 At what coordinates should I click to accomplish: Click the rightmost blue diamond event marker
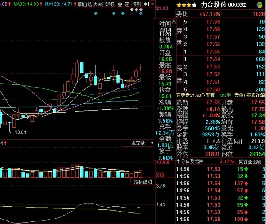click(141, 13)
